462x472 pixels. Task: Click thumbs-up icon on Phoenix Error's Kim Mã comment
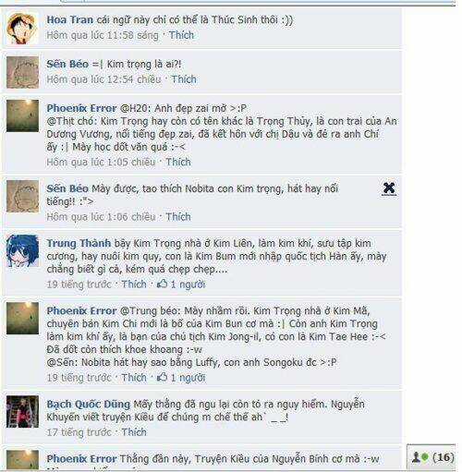(163, 377)
